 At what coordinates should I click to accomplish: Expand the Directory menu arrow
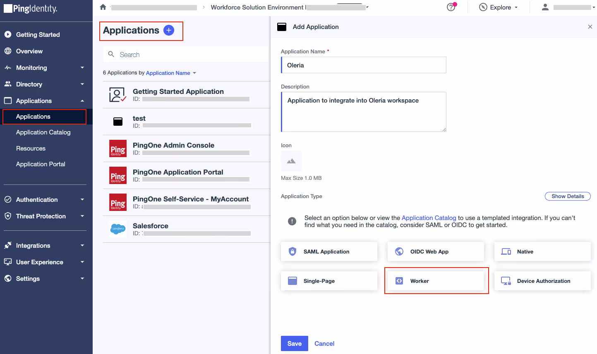coord(82,84)
